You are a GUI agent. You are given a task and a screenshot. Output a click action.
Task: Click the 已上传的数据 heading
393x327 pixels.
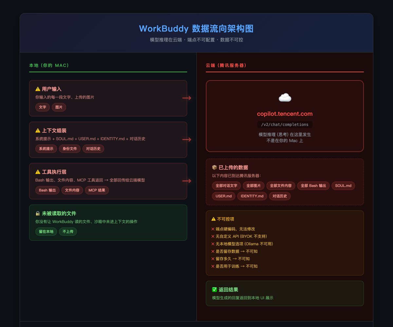click(234, 167)
